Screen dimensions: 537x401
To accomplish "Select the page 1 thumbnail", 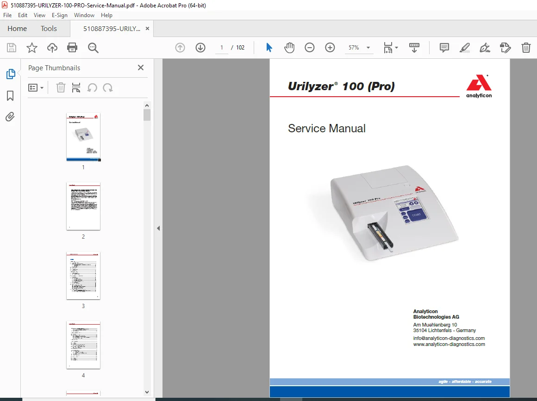I will pyautogui.click(x=83, y=136).
